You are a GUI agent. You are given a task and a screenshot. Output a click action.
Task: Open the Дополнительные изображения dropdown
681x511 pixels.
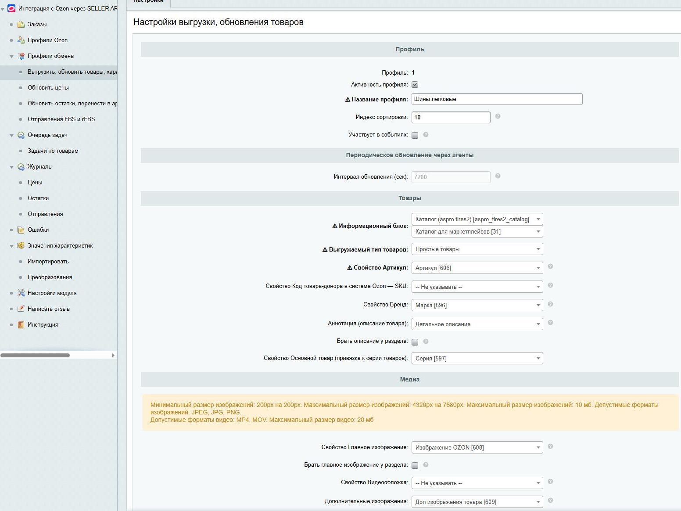point(477,502)
